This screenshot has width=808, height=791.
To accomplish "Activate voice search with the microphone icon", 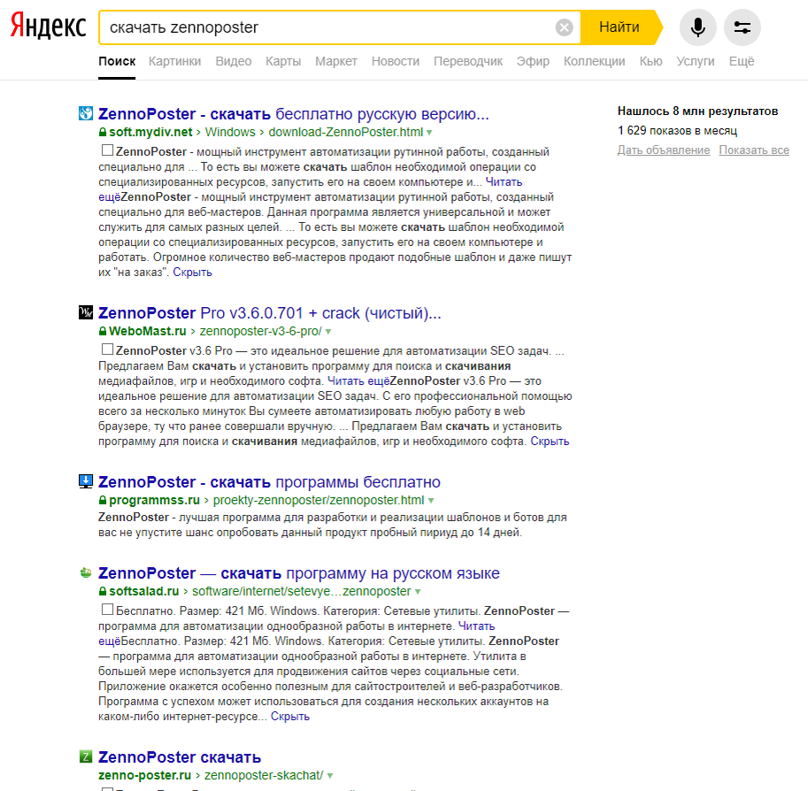I will 697,27.
